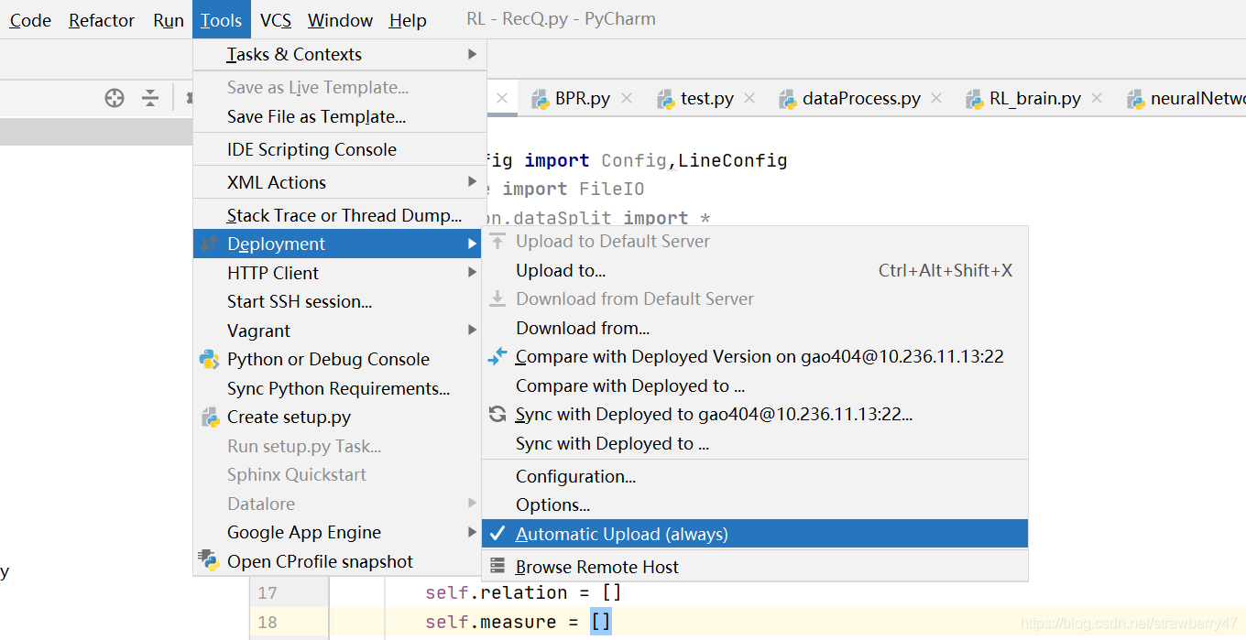This screenshot has height=640, width=1246.
Task: Switch to the dataProcess.py tab
Action: click(x=861, y=99)
